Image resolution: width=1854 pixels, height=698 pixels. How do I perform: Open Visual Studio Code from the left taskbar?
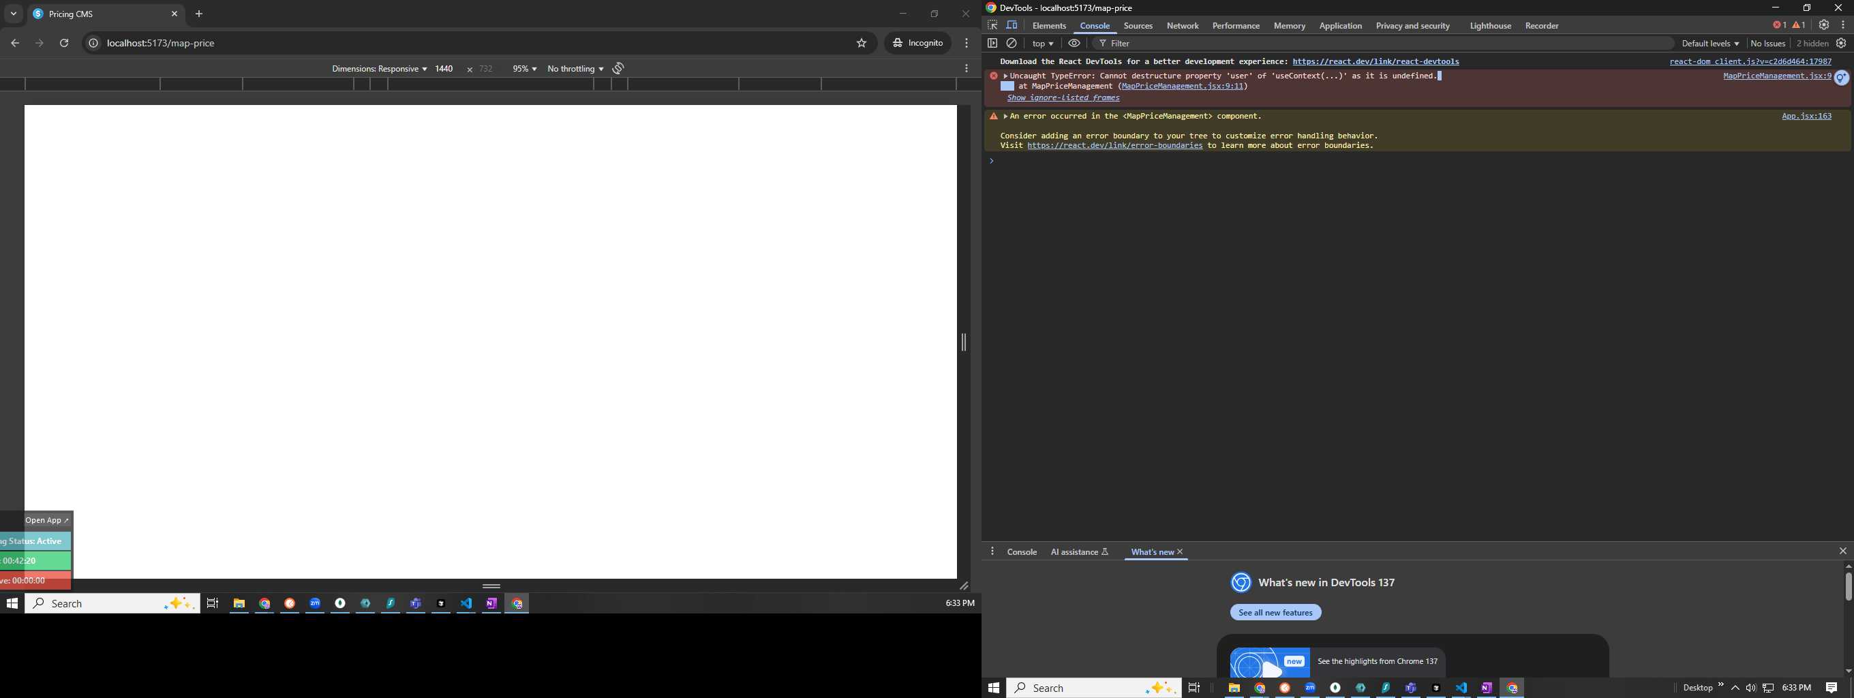point(466,604)
